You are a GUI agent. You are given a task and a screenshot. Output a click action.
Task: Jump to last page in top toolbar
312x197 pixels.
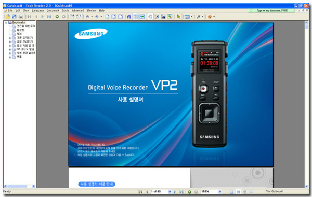point(49,17)
